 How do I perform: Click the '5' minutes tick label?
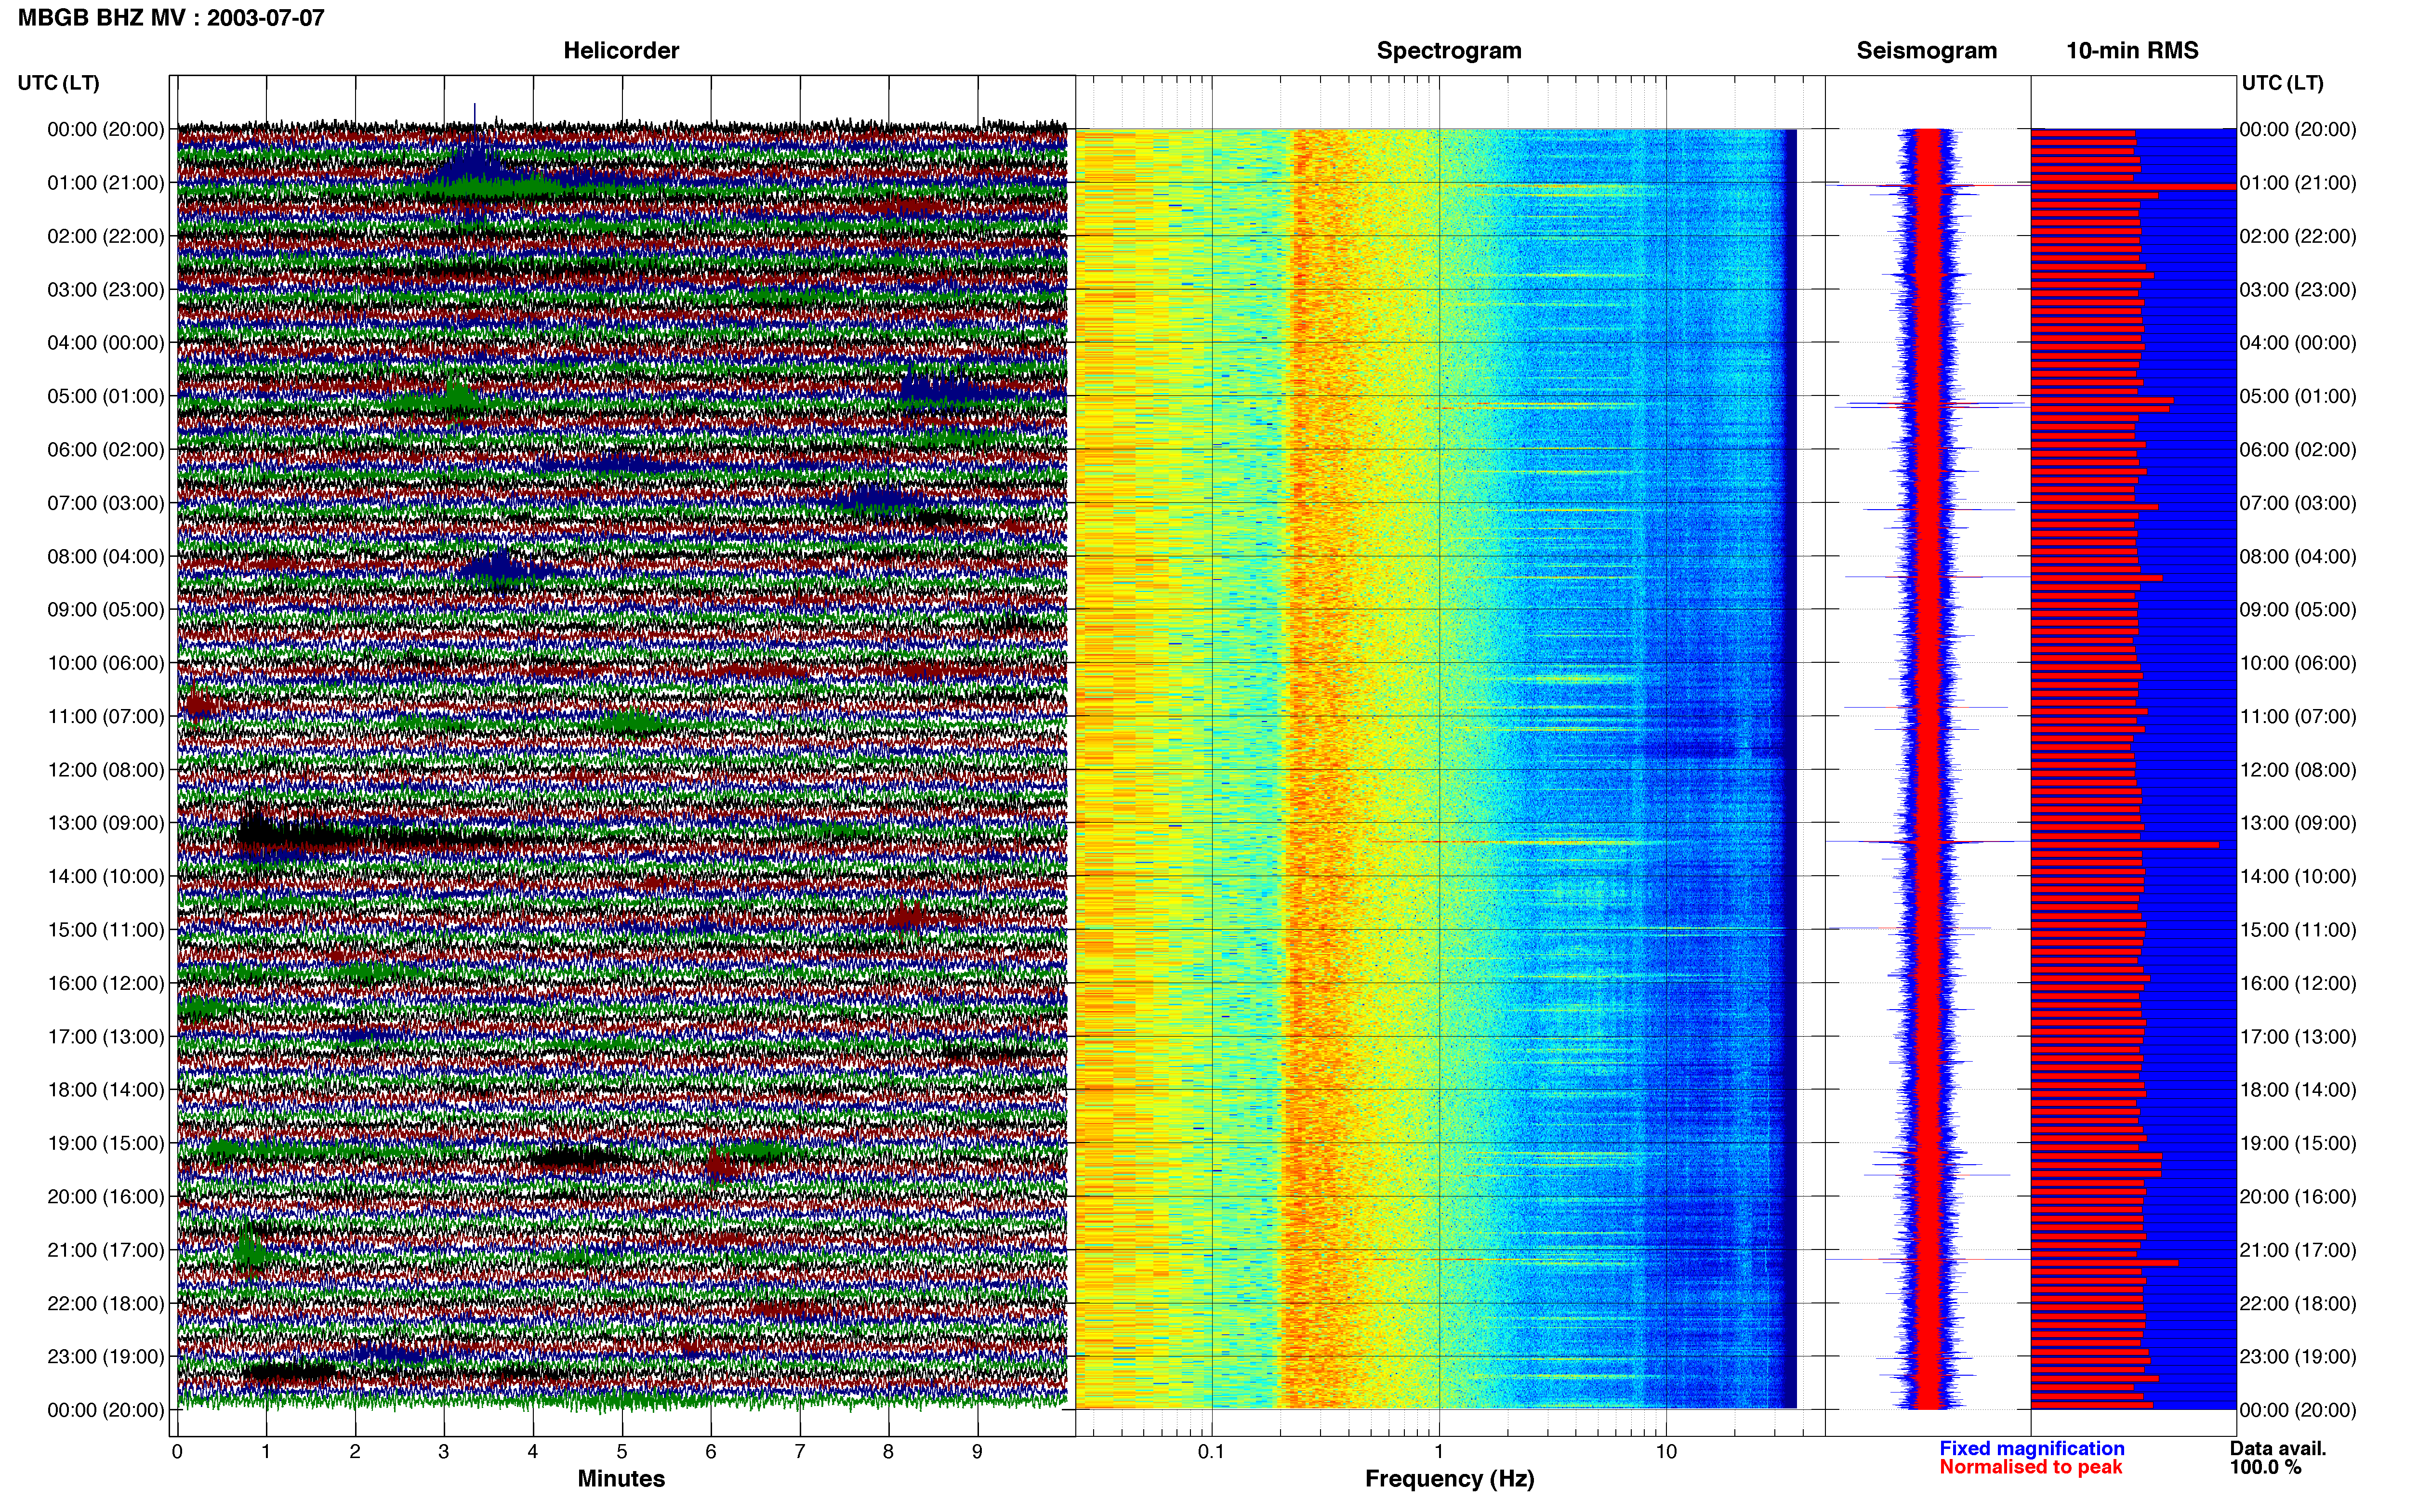point(622,1452)
